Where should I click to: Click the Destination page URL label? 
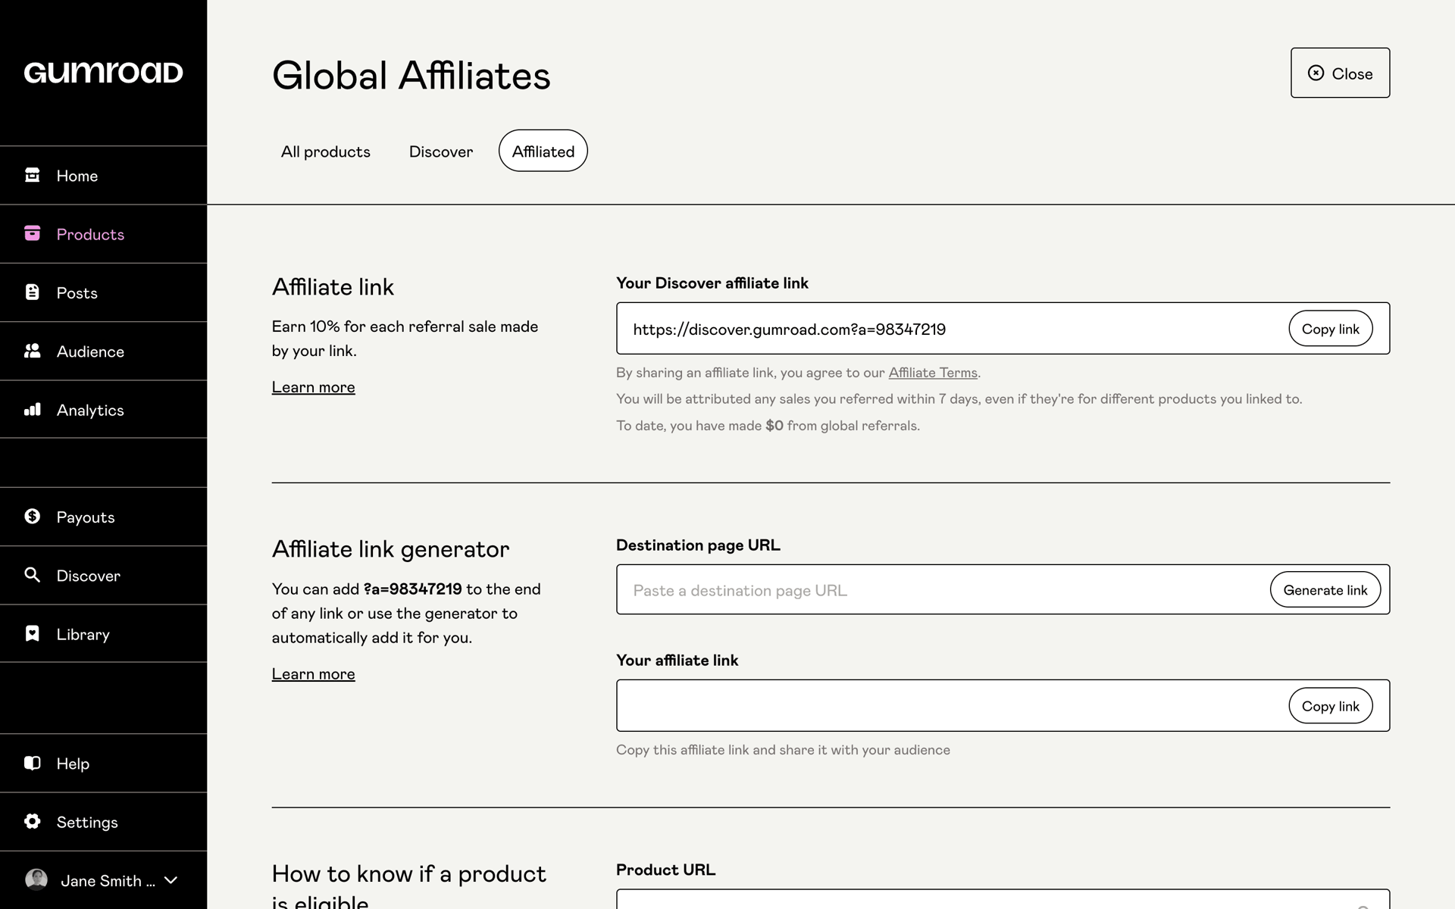click(698, 545)
